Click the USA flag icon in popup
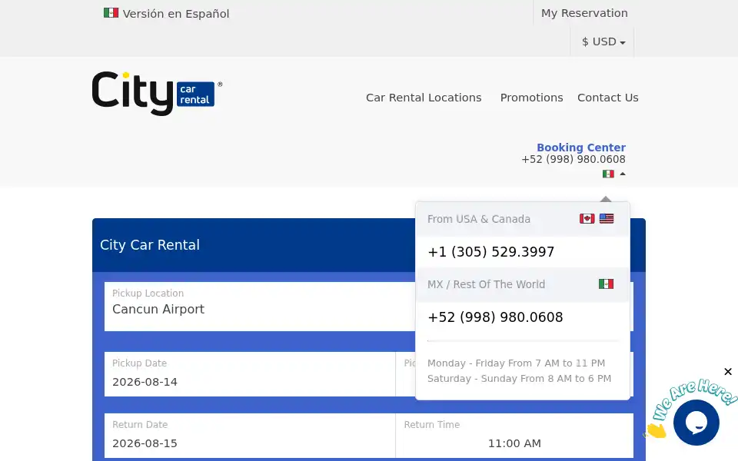Image resolution: width=738 pixels, height=461 pixels. [x=607, y=219]
